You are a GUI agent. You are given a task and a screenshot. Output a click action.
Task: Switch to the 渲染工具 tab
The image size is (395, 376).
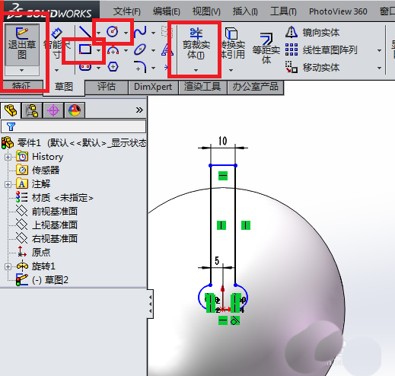point(202,87)
